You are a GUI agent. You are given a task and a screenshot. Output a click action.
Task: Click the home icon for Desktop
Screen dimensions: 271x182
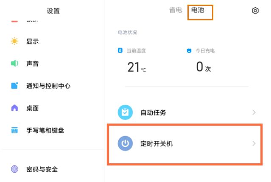[x=15, y=108]
